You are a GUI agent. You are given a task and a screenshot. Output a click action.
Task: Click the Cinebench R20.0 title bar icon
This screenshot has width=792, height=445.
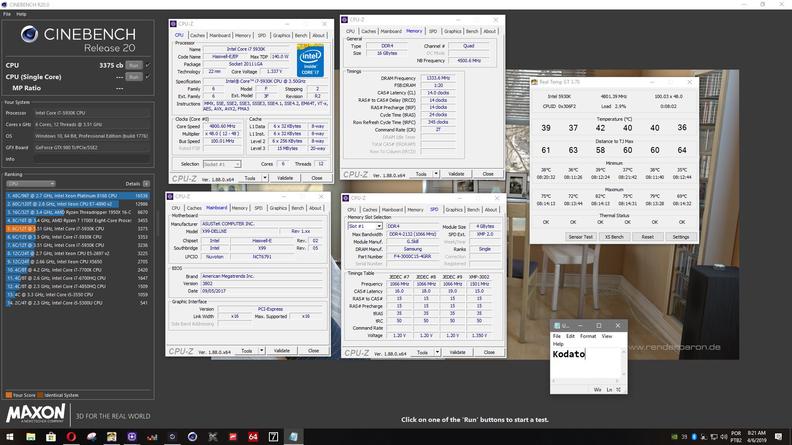[x=5, y=5]
